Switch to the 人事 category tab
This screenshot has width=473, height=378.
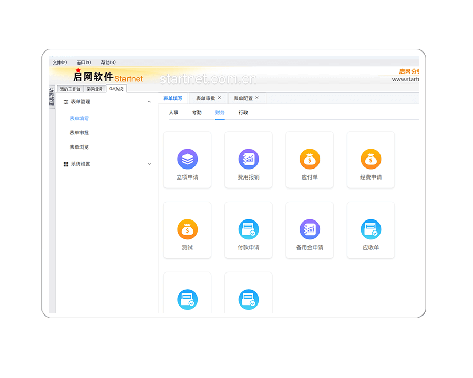click(173, 113)
